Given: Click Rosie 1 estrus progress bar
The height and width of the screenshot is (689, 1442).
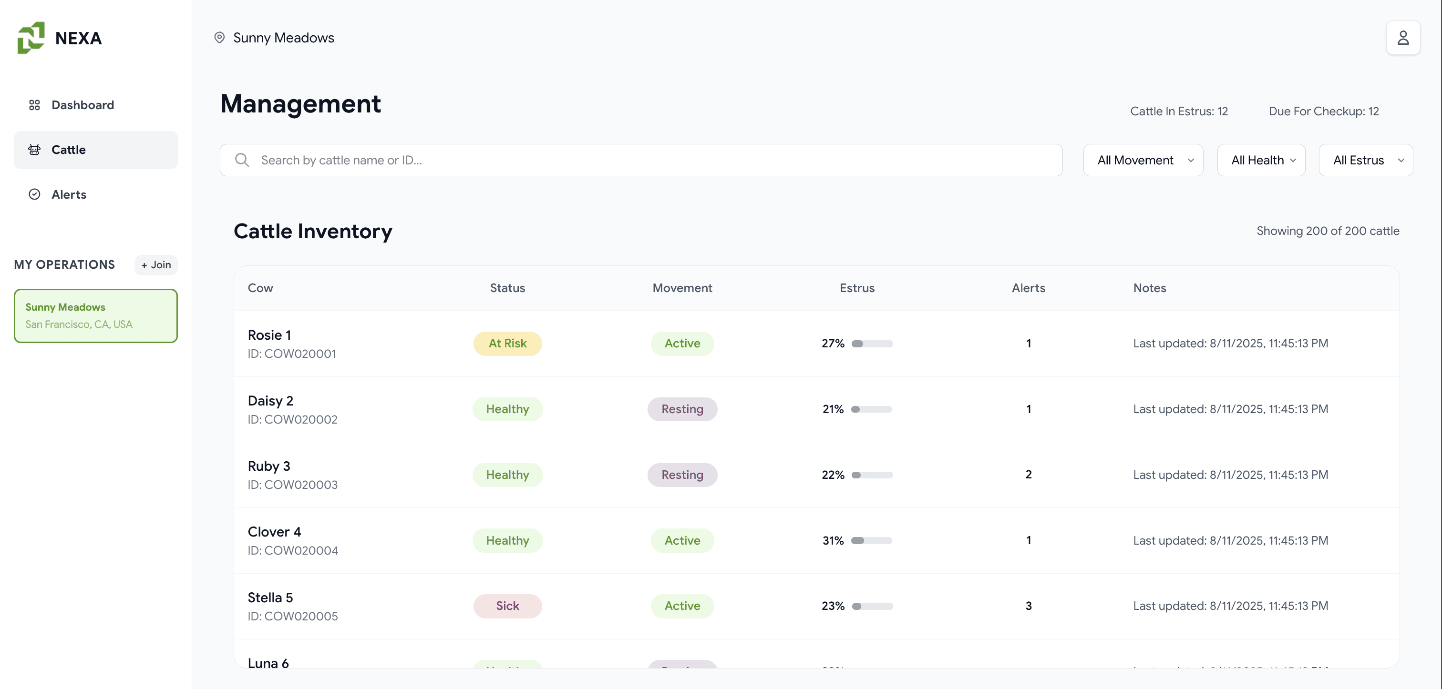Looking at the screenshot, I should [872, 344].
